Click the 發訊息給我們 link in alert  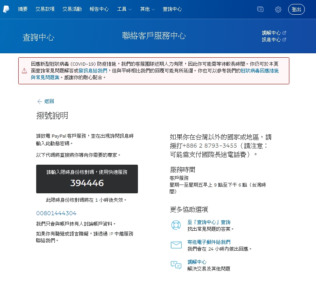[x=93, y=70]
